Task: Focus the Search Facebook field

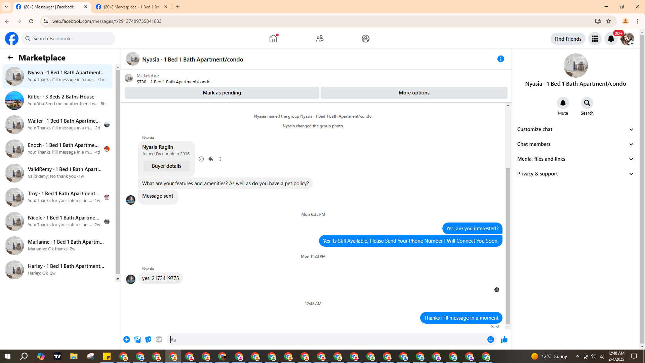Action: (69, 39)
